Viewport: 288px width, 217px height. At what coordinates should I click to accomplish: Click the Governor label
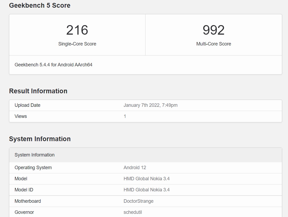[x=24, y=212]
